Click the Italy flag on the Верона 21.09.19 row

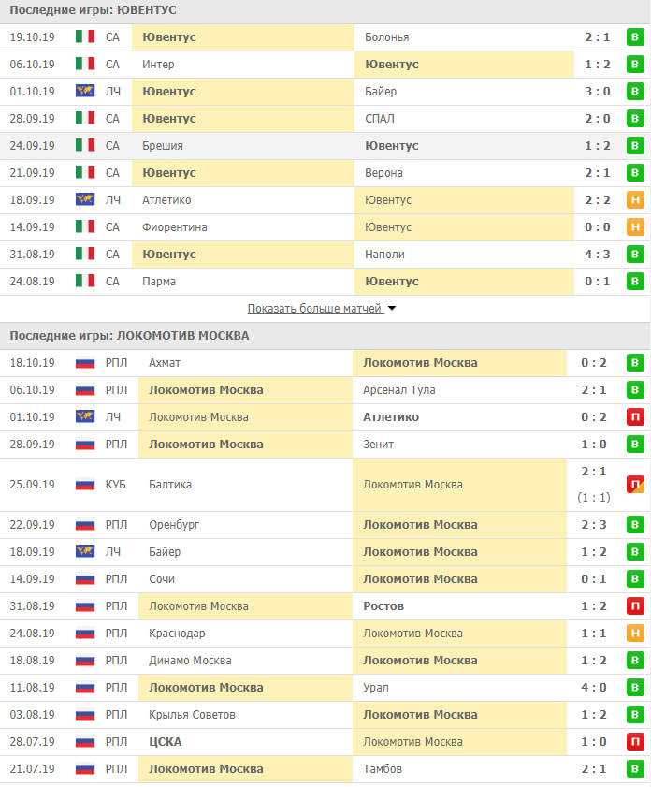[x=85, y=172]
